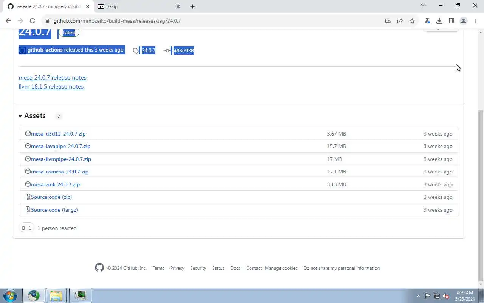Open the Security footer link
Image resolution: width=484 pixels, height=303 pixels.
198,268
